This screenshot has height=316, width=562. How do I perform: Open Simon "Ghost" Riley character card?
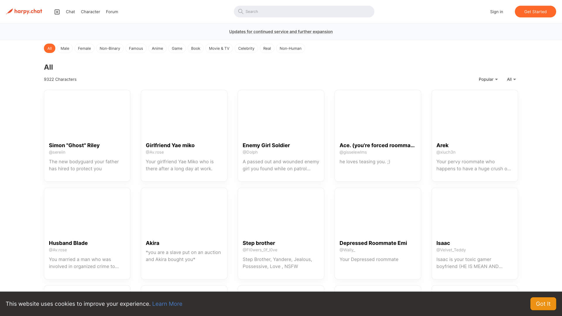tap(87, 136)
